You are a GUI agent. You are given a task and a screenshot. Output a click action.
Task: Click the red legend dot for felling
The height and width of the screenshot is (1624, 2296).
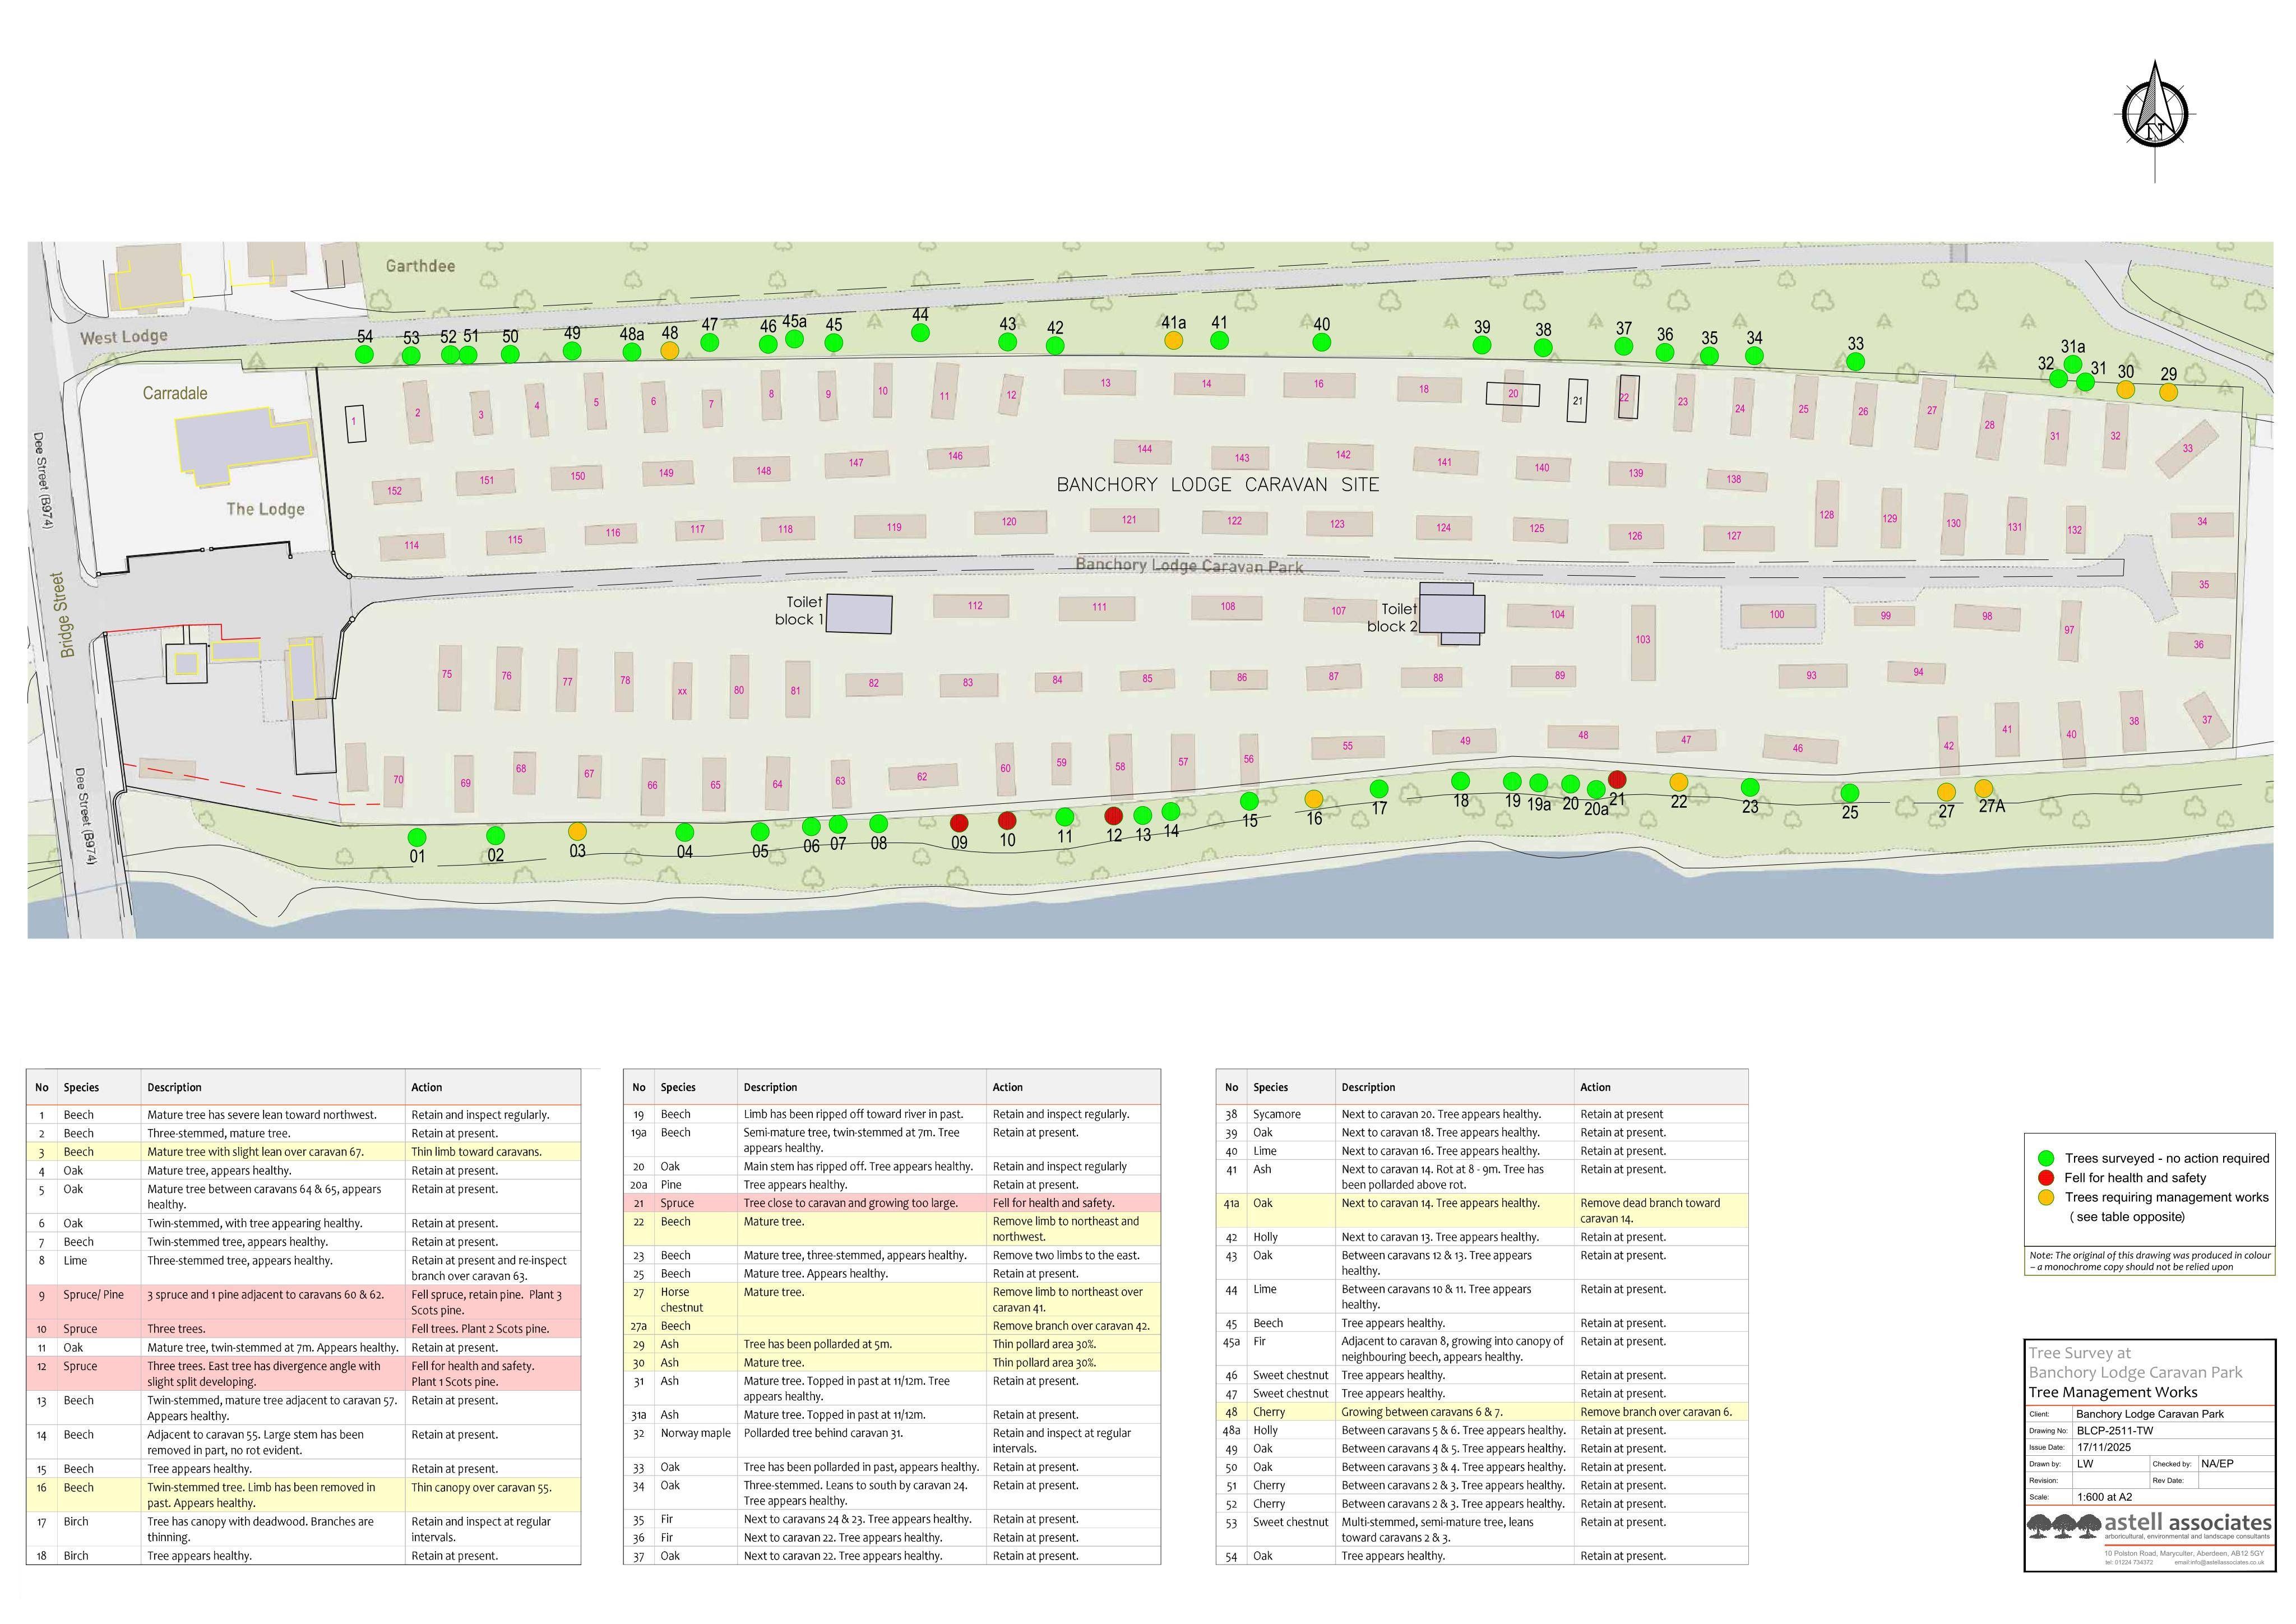tap(2046, 1177)
